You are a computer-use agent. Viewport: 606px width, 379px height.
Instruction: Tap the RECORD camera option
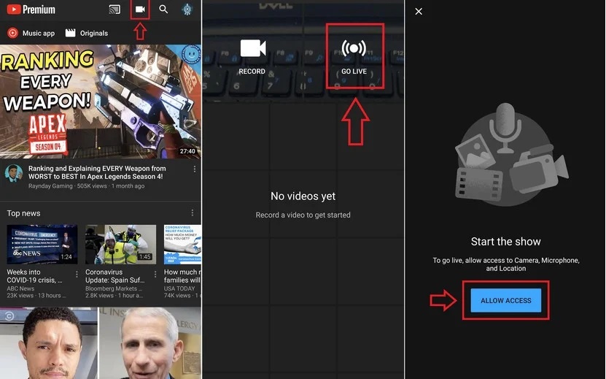[252, 57]
